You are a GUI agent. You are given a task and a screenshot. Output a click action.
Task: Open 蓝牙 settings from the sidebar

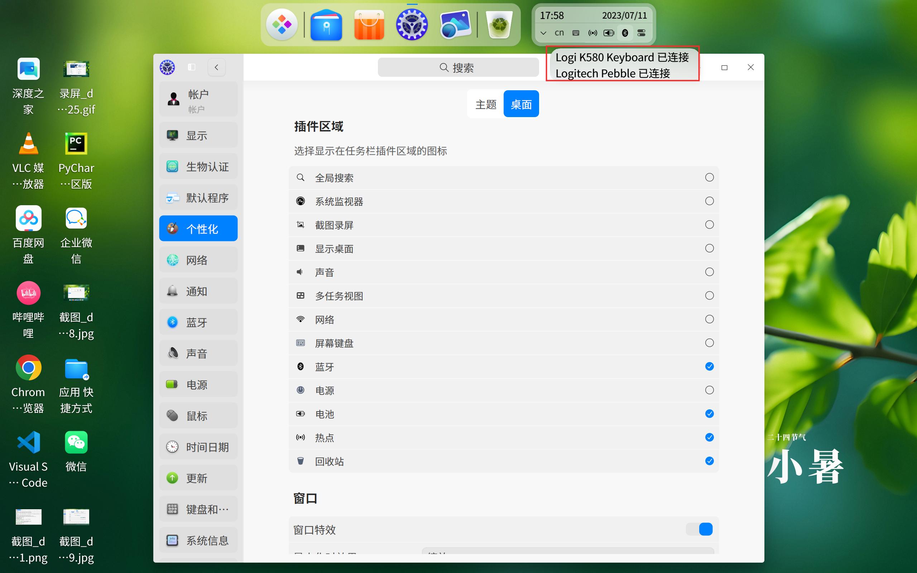coord(197,322)
